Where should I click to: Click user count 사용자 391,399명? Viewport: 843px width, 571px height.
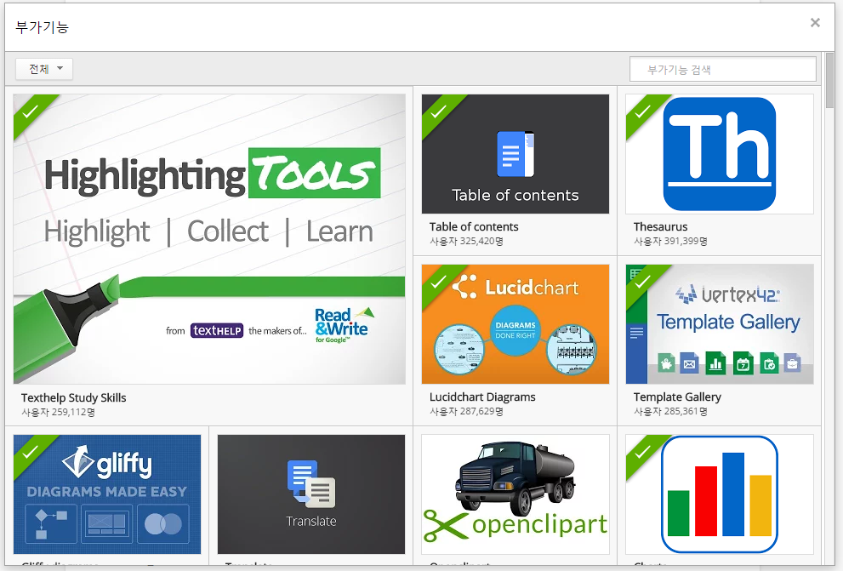point(670,241)
